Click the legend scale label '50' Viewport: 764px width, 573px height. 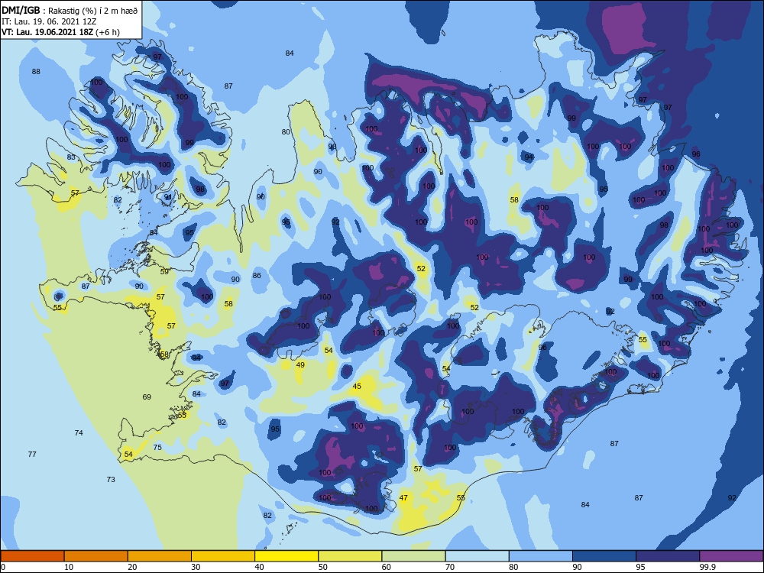323,567
